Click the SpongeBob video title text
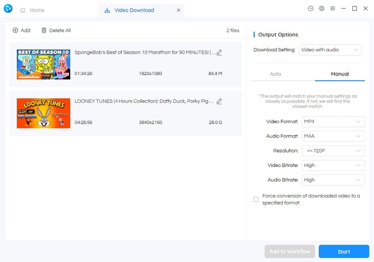Viewport: 374px width, 262px height. [x=145, y=52]
